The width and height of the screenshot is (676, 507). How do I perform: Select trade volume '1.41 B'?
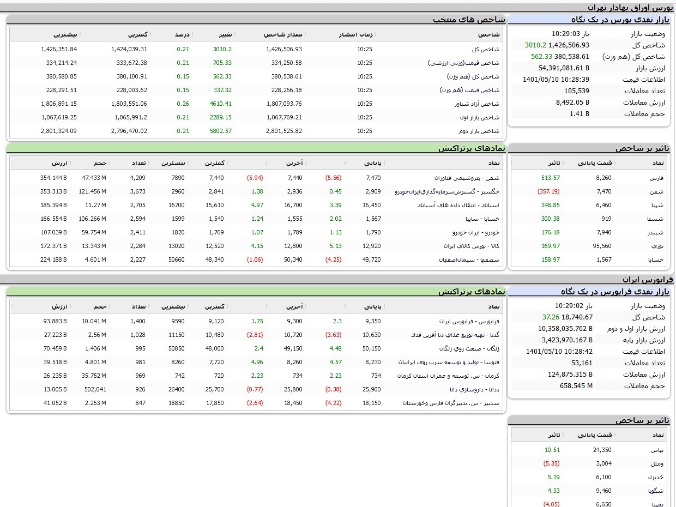[580, 114]
